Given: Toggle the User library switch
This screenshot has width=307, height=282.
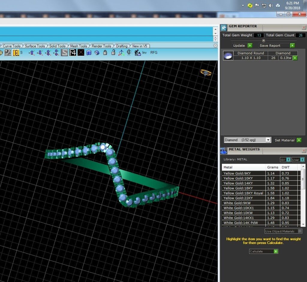Looking at the screenshot, I should [x=298, y=160].
